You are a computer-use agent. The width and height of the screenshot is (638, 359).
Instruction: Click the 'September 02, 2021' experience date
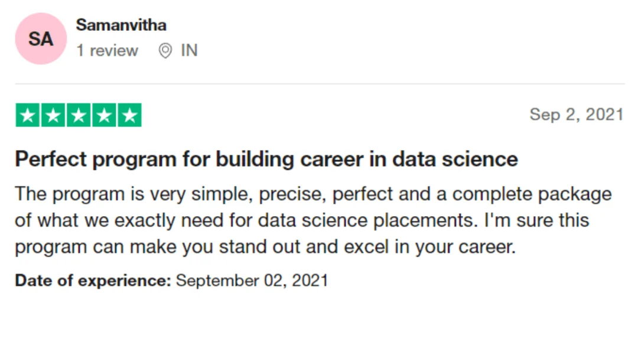(252, 280)
